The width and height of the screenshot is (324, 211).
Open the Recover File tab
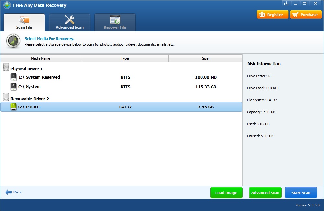(x=115, y=22)
